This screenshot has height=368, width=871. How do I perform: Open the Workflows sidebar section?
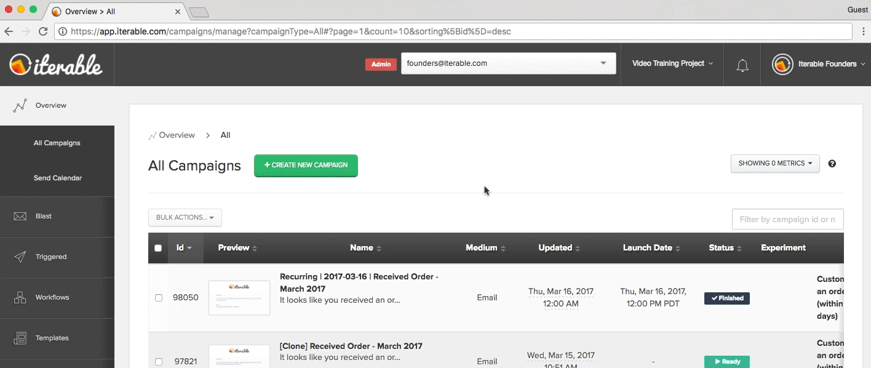tap(57, 298)
